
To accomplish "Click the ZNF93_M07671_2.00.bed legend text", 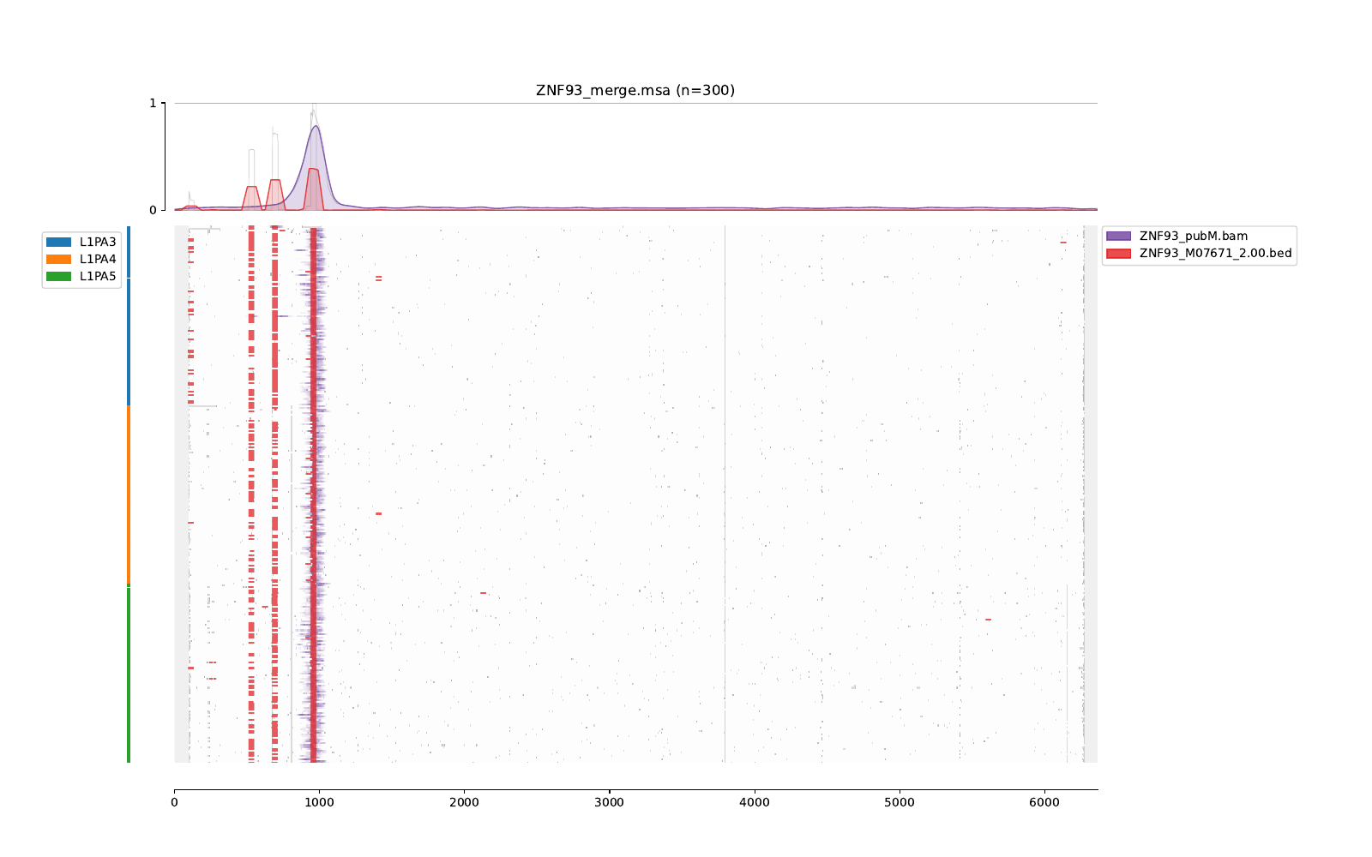I will [1215, 254].
